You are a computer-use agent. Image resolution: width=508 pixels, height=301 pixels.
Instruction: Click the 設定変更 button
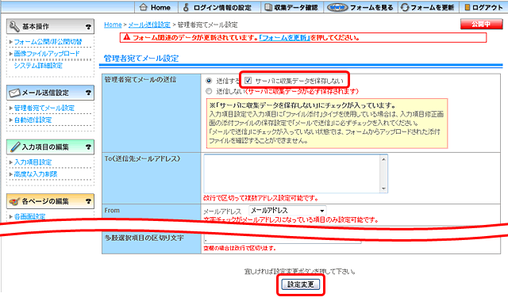coord(300,284)
